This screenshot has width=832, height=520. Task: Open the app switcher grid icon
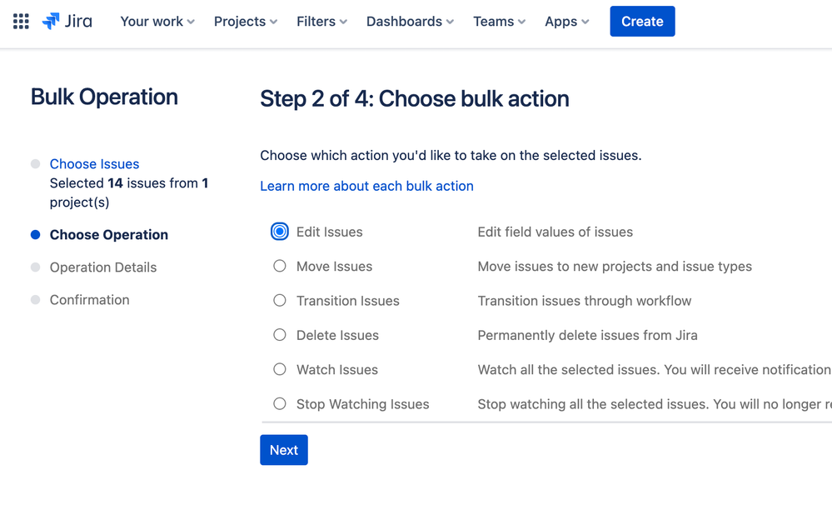click(21, 21)
